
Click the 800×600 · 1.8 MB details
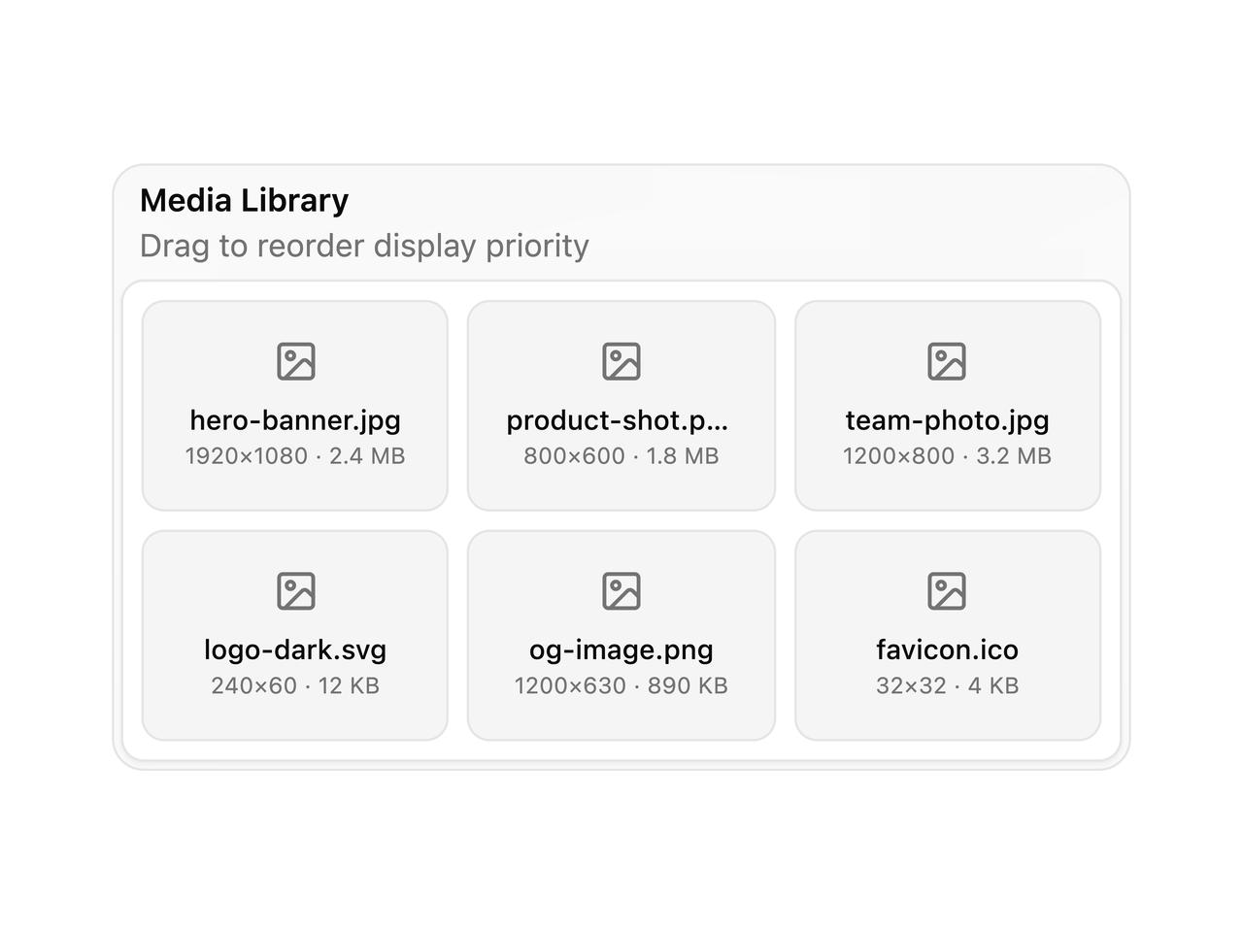(x=621, y=456)
